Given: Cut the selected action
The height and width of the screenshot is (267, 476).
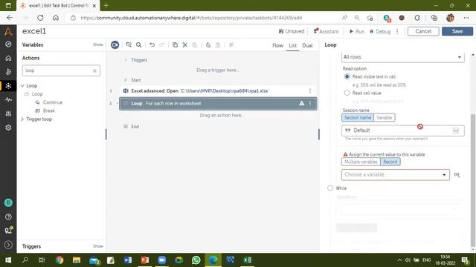Looking at the screenshot, I should pyautogui.click(x=185, y=44).
